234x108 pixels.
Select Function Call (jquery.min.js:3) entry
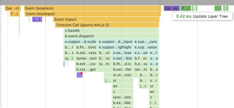click(x=107, y=25)
